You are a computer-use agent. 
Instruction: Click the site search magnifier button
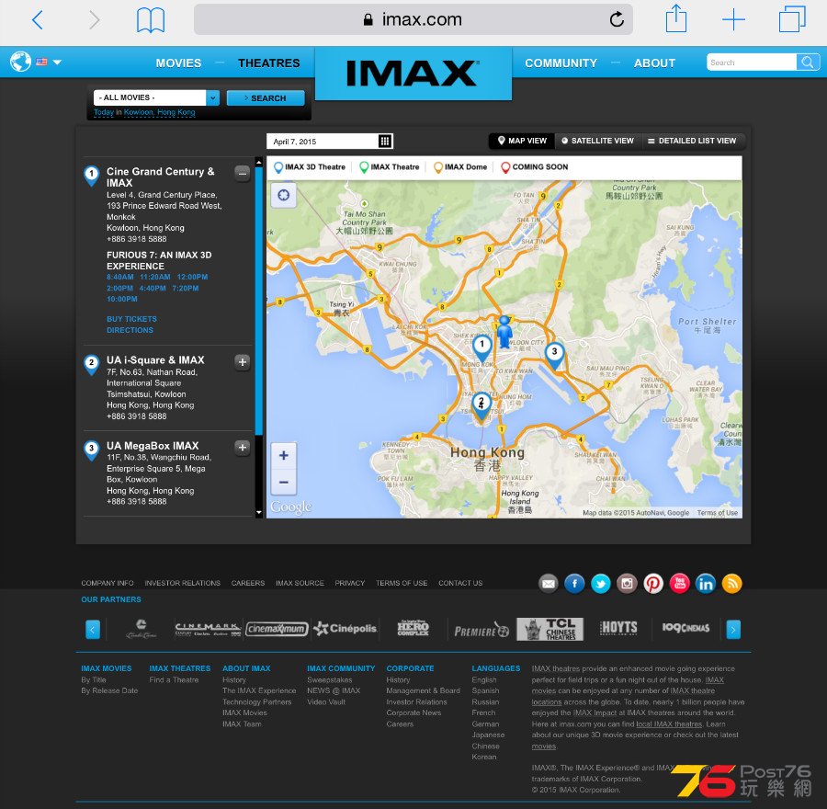pyautogui.click(x=807, y=63)
